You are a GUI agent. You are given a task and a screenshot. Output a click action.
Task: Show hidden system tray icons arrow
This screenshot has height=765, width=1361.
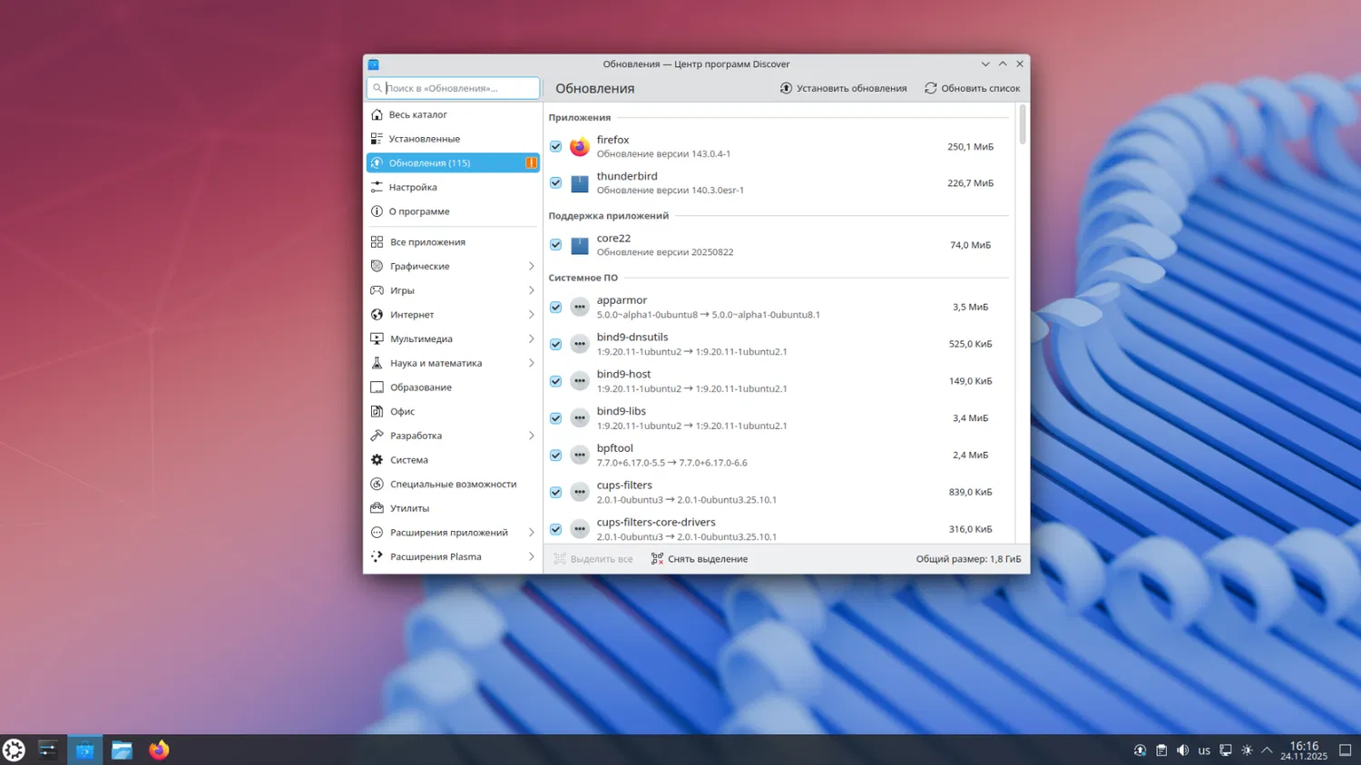tap(1268, 750)
